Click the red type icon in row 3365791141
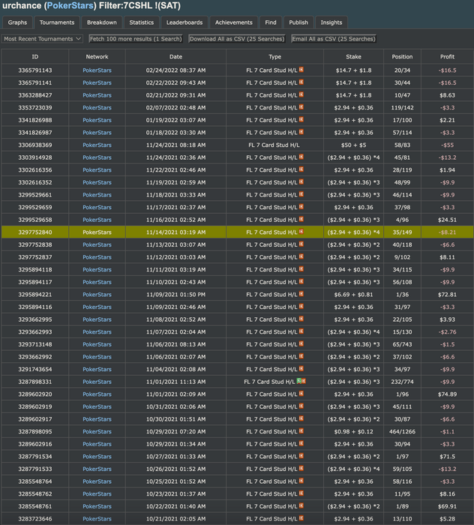The image size is (474, 525). click(x=301, y=82)
